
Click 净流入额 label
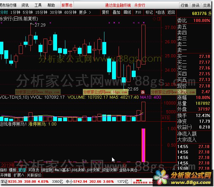click(x=187, y=134)
